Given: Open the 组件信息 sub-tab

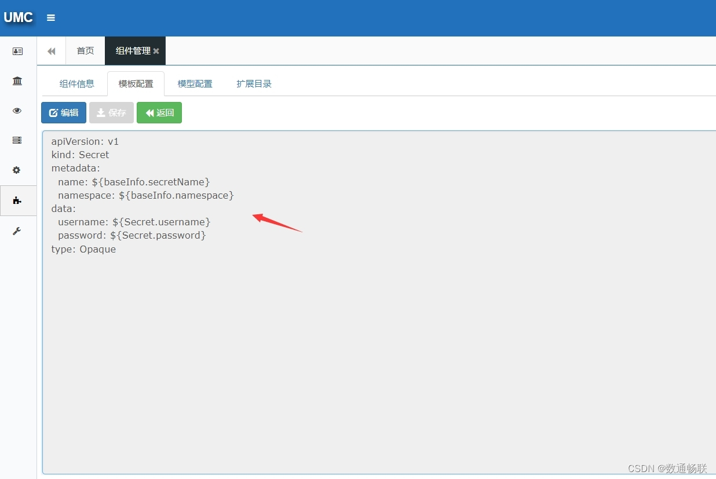Looking at the screenshot, I should pos(76,84).
